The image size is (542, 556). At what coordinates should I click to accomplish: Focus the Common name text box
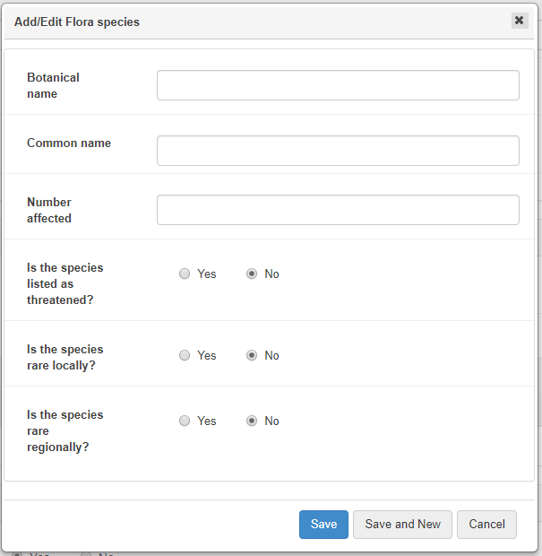338,151
